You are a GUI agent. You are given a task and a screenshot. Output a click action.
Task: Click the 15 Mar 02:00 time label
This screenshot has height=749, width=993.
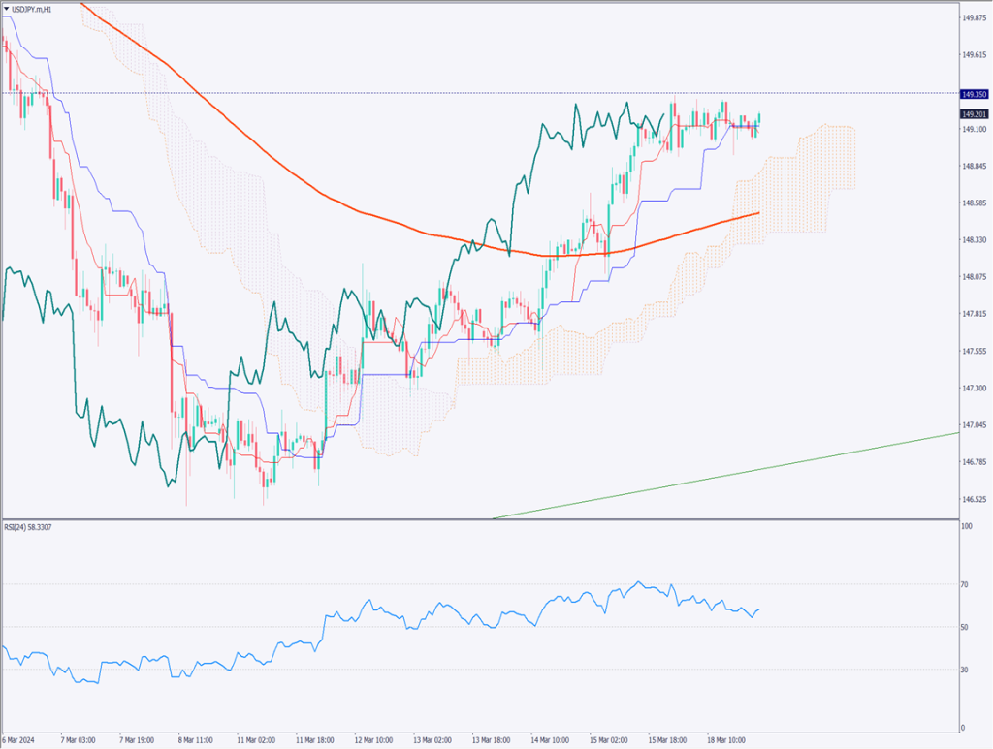tap(607, 739)
